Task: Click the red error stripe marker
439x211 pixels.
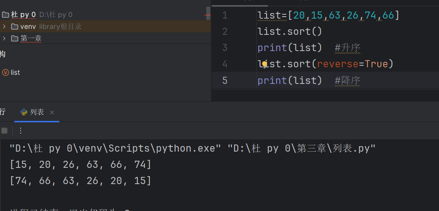Action: click(207, 15)
